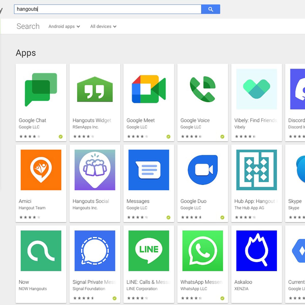Select the WhatsApp Messenger icon
The width and height of the screenshot is (305, 305).
pyautogui.click(x=203, y=251)
